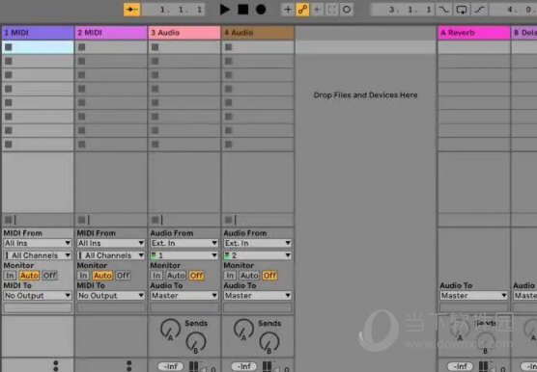Set 3 Audio monitor to In

[156, 276]
